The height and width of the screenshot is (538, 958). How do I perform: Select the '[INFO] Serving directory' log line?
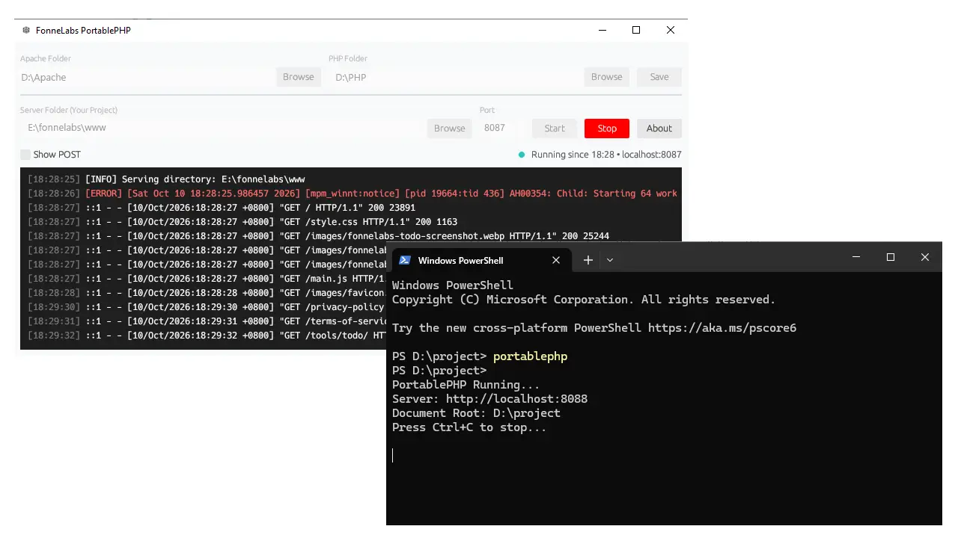click(166, 179)
